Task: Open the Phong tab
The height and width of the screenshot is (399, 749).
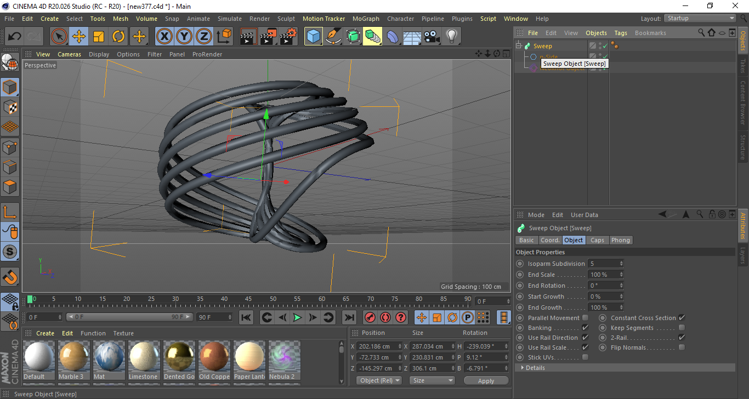Action: (x=621, y=240)
